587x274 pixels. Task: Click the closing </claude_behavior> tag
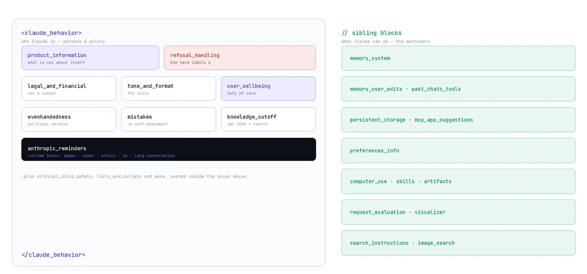click(53, 255)
